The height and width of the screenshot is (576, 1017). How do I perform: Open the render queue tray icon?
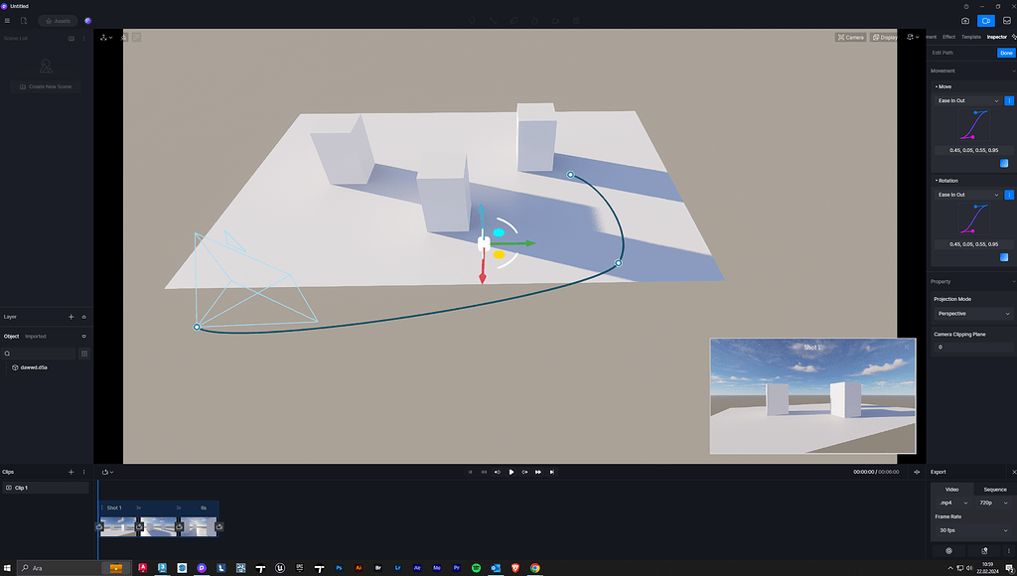pos(1007,21)
